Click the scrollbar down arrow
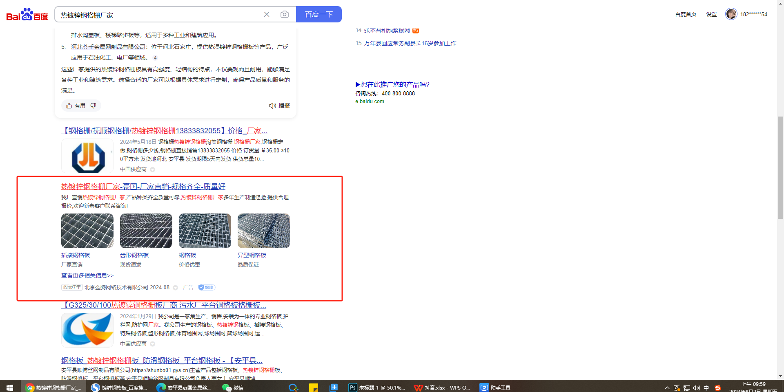Image resolution: width=784 pixels, height=392 pixels. click(x=780, y=376)
